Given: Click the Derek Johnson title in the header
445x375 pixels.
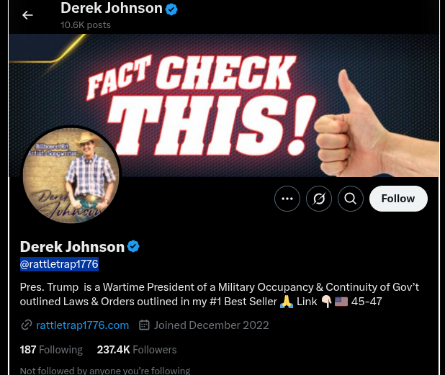Looking at the screenshot, I should (112, 8).
